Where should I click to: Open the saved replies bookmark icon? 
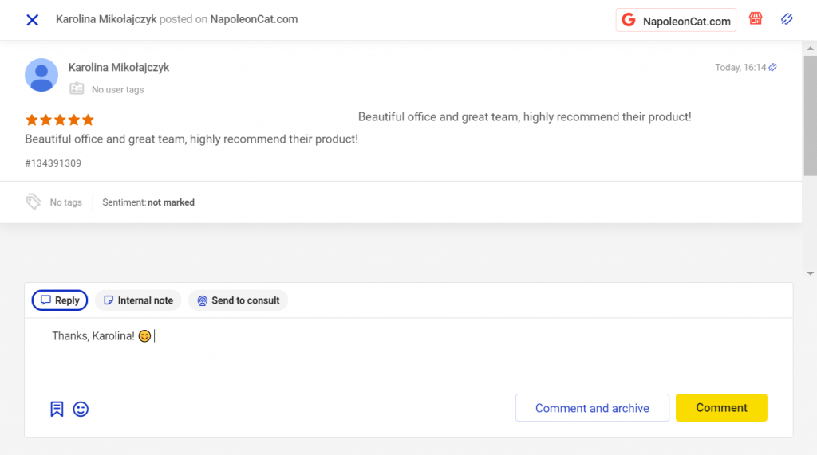coord(57,409)
